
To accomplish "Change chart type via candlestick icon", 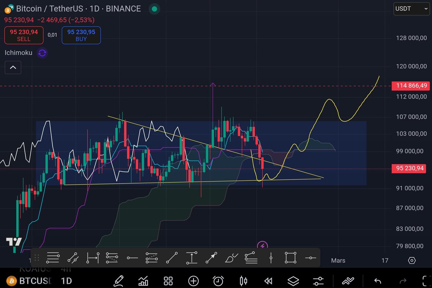I will (243, 281).
